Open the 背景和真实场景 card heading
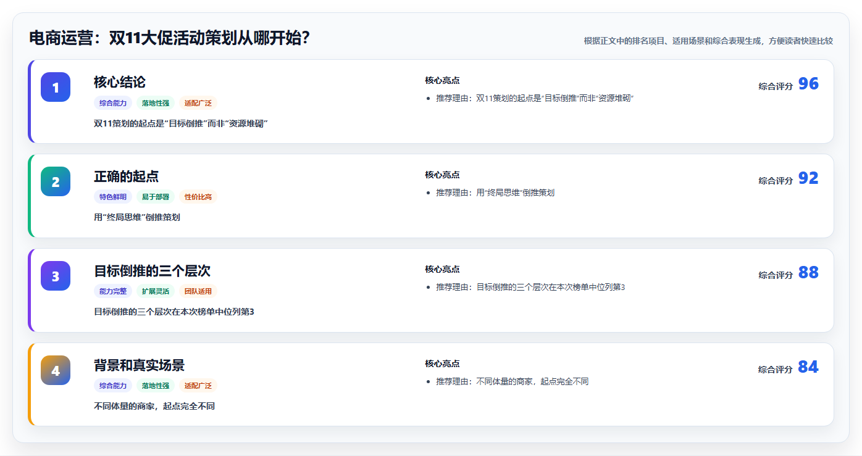This screenshot has width=862, height=456. (x=139, y=365)
